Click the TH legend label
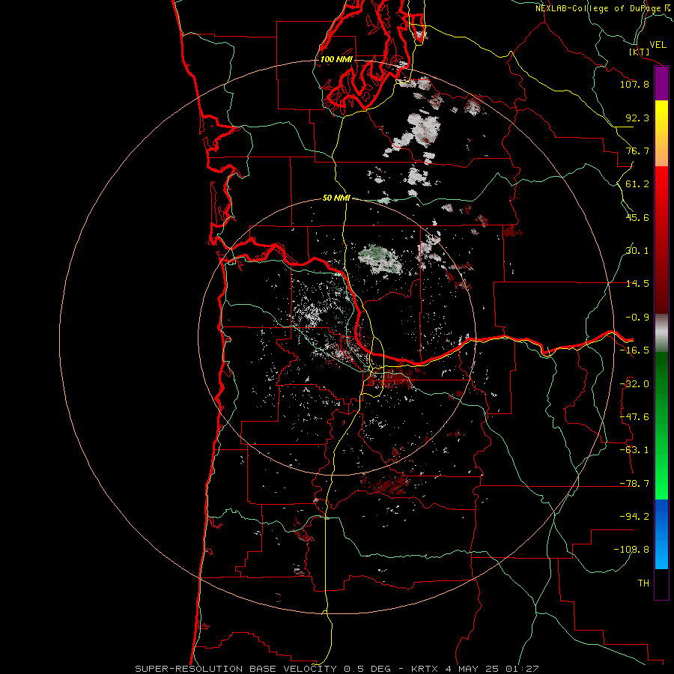This screenshot has width=674, height=674. (x=643, y=583)
